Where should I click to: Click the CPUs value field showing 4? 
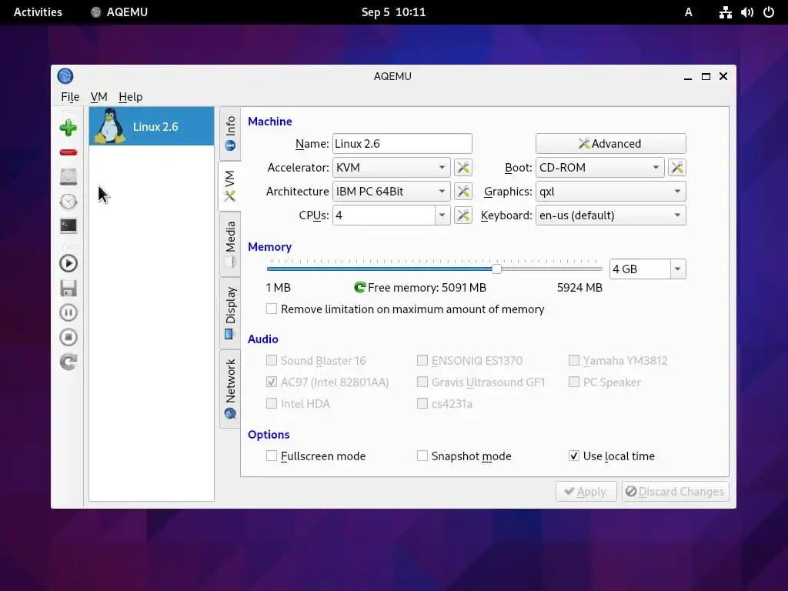384,215
